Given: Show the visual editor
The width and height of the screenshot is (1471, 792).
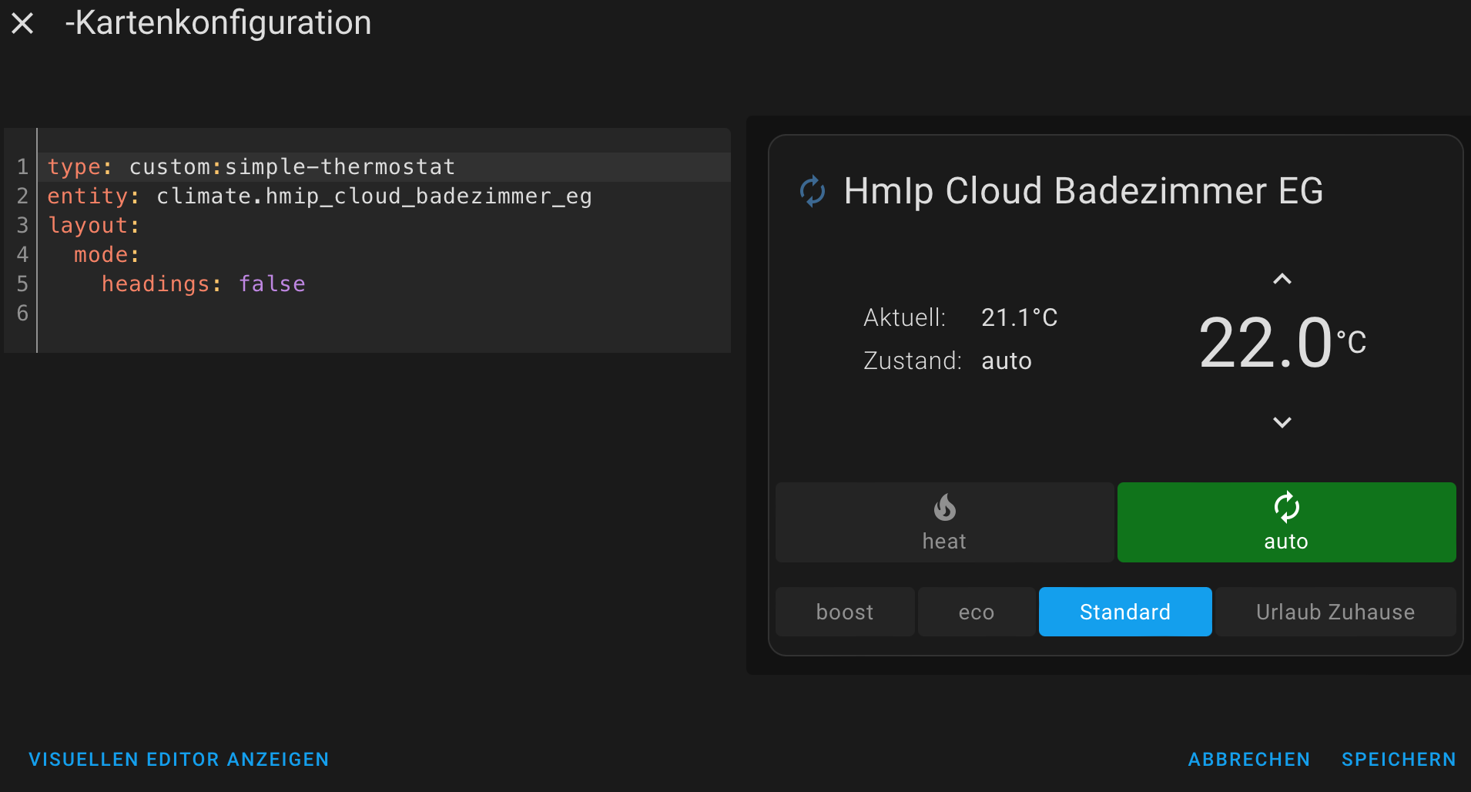Looking at the screenshot, I should click(179, 759).
